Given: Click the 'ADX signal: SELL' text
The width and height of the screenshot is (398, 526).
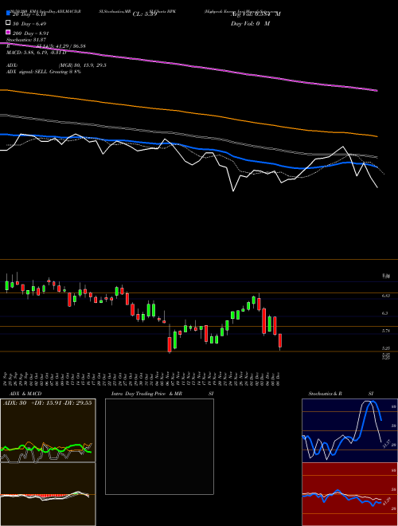Looking at the screenshot, I should [44, 72].
